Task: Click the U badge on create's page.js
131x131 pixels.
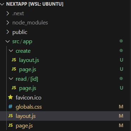Action: tap(121, 69)
